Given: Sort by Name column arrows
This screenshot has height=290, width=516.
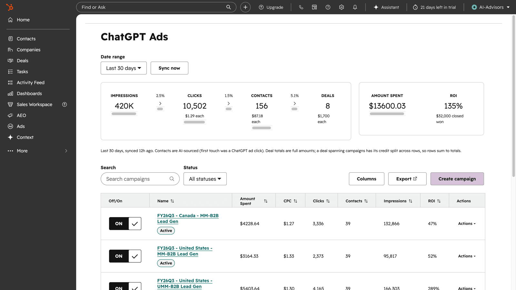Looking at the screenshot, I should pos(172,201).
